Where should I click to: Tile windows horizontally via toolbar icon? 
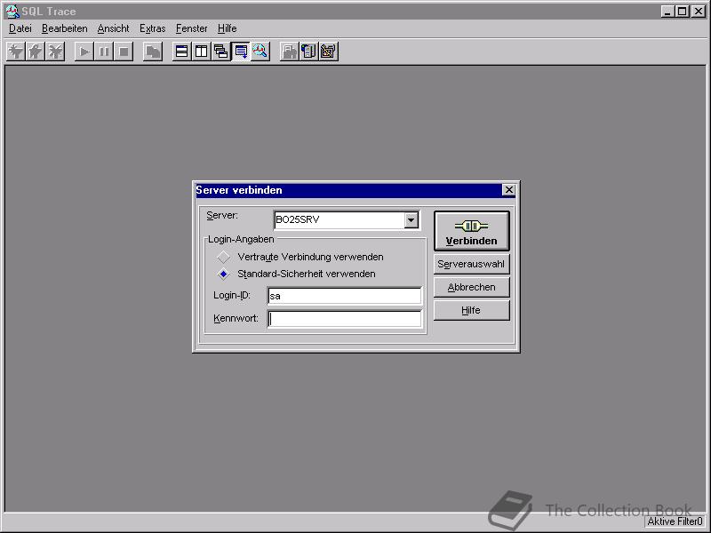[x=182, y=52]
